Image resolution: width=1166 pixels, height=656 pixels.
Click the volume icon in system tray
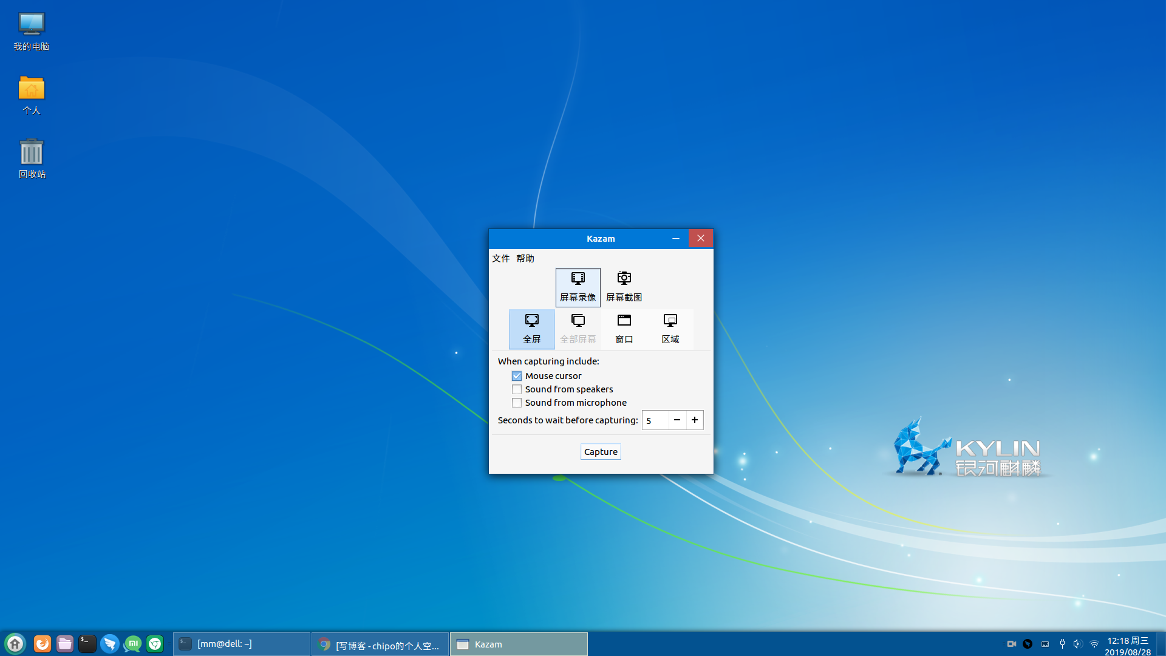pos(1077,644)
